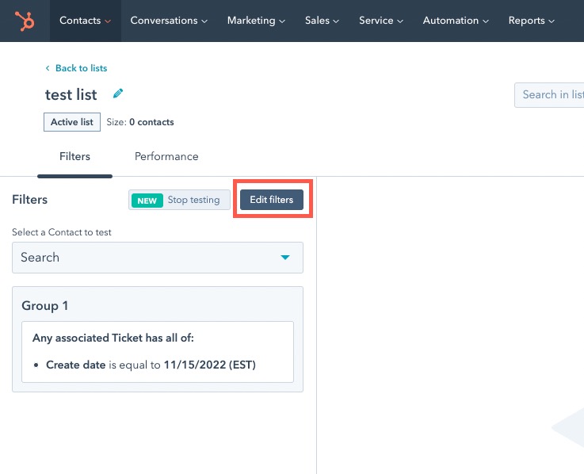Image resolution: width=584 pixels, height=474 pixels.
Task: Click the Edit filters button
Action: [x=272, y=200]
